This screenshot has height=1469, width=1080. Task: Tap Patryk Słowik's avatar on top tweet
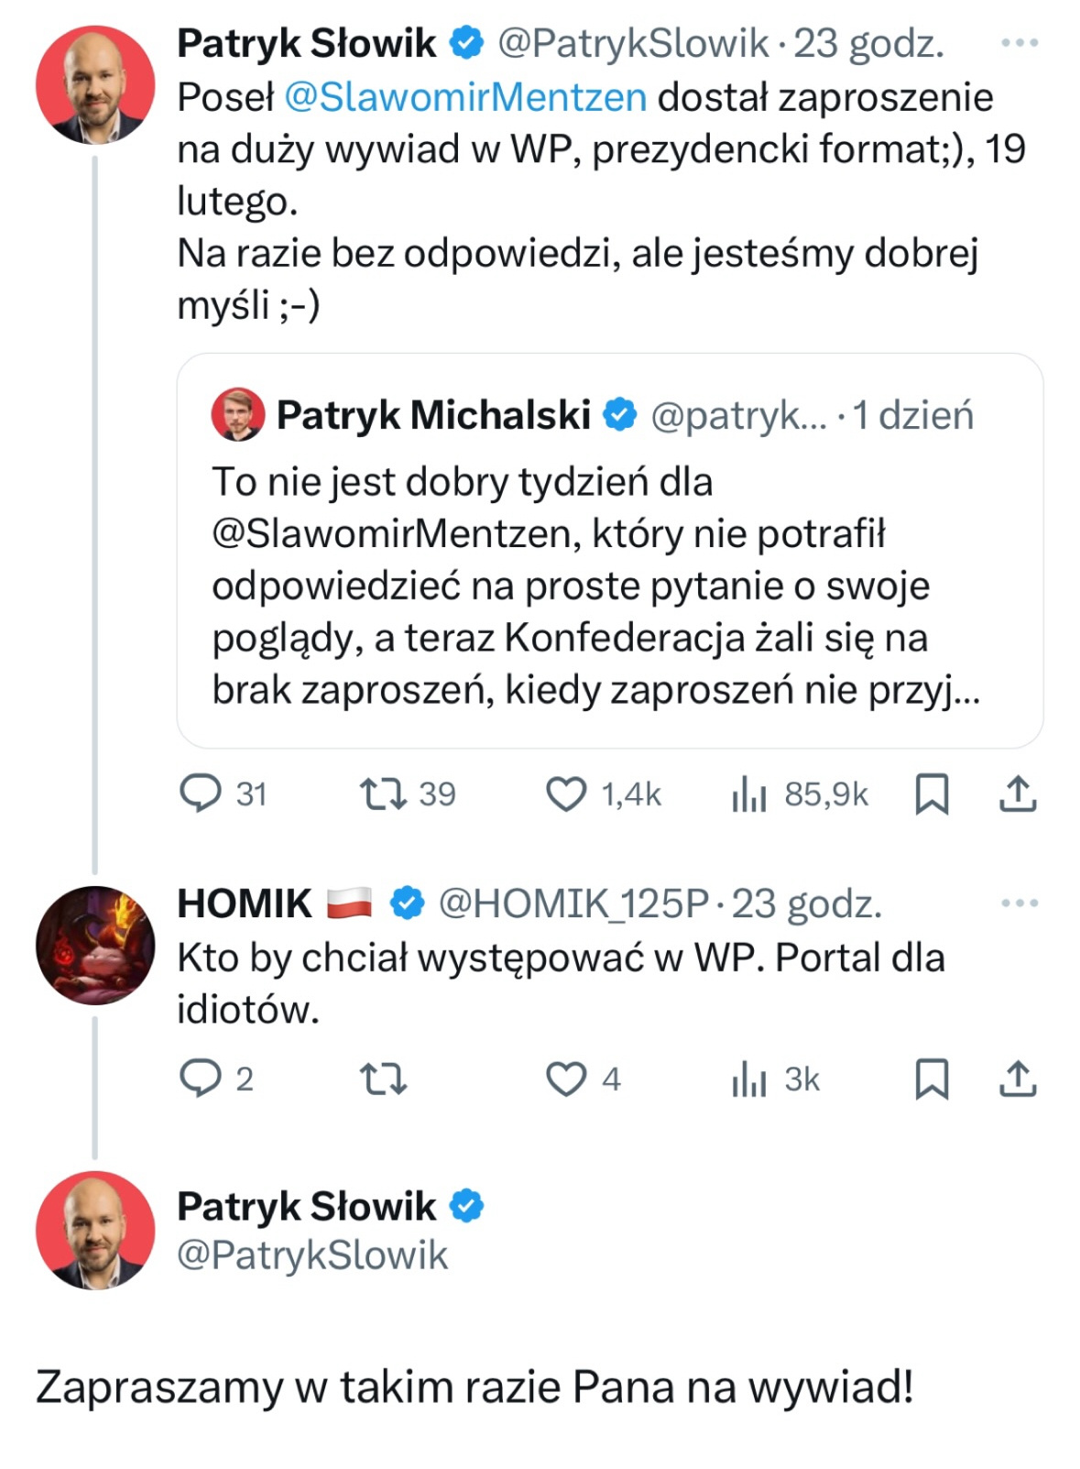95,85
